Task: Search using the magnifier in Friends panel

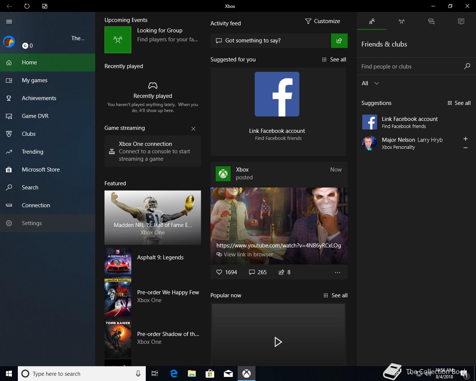Action: click(x=467, y=66)
